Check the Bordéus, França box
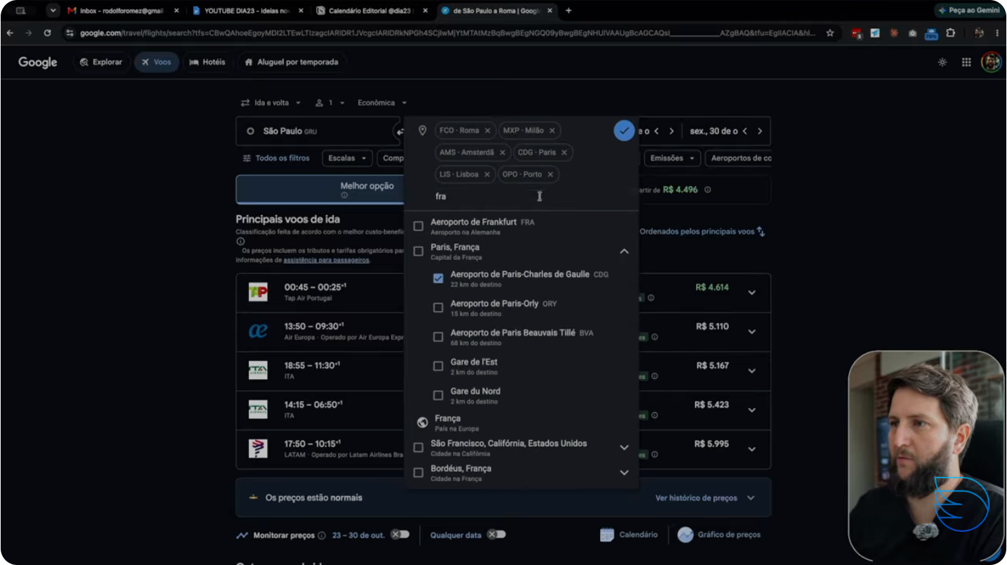The height and width of the screenshot is (565, 1007). tap(418, 473)
